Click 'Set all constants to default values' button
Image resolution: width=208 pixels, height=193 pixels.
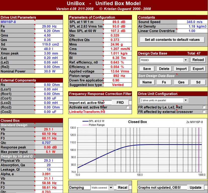coord(172,40)
